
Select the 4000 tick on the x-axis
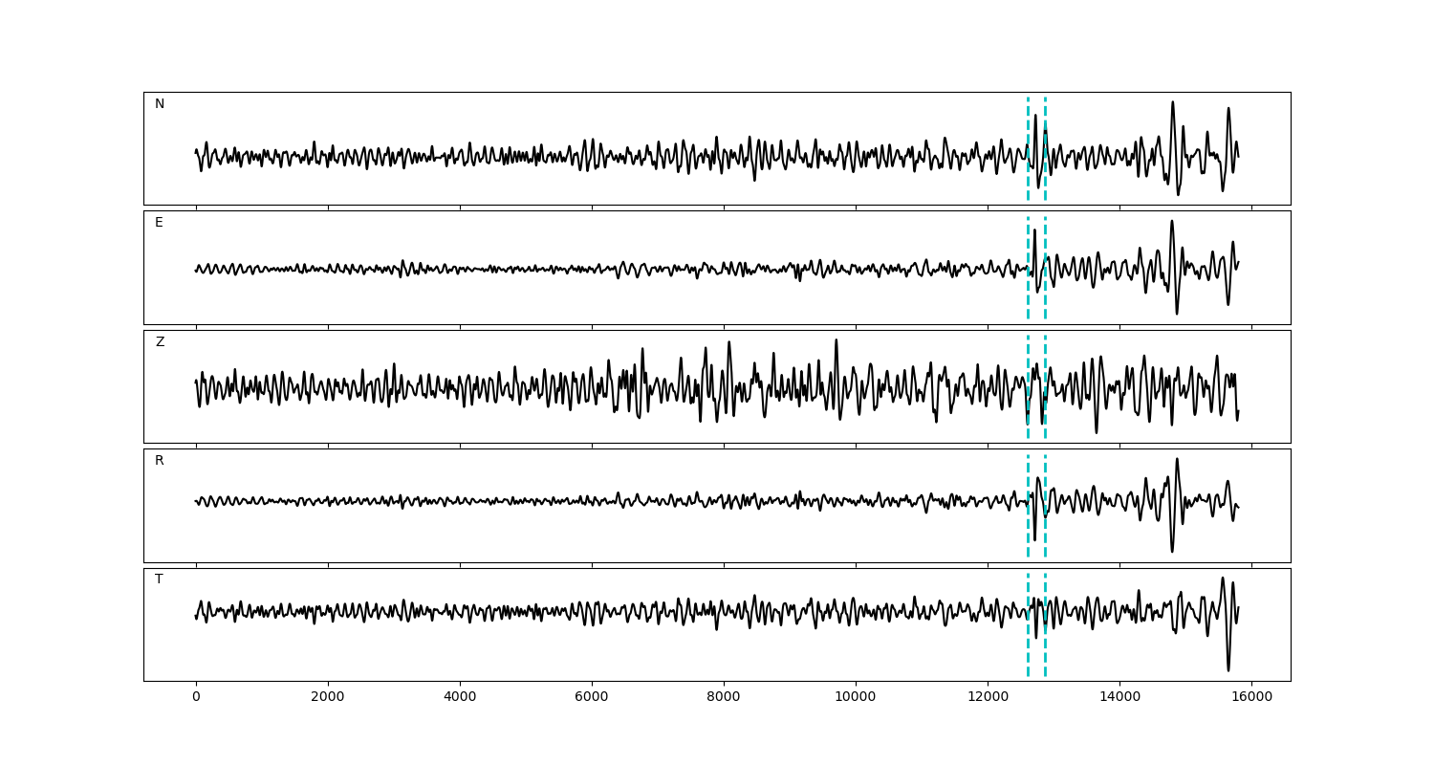[x=460, y=697]
